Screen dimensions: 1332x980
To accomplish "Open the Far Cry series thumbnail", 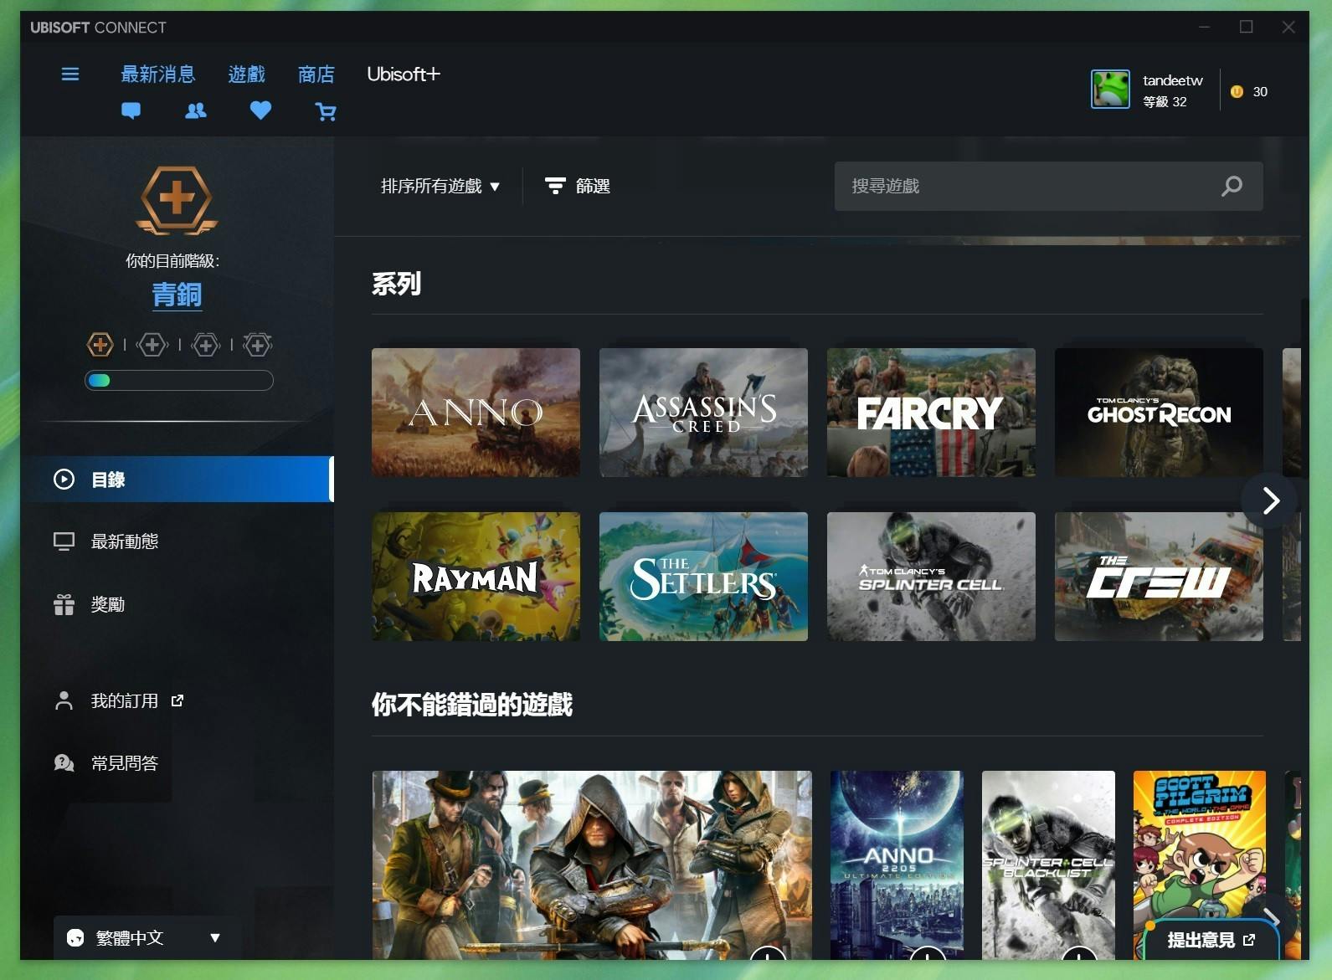I will [931, 413].
